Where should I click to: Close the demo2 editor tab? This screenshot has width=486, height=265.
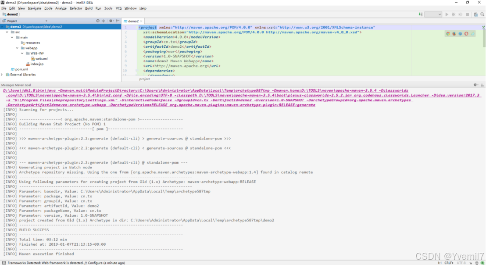[141, 21]
